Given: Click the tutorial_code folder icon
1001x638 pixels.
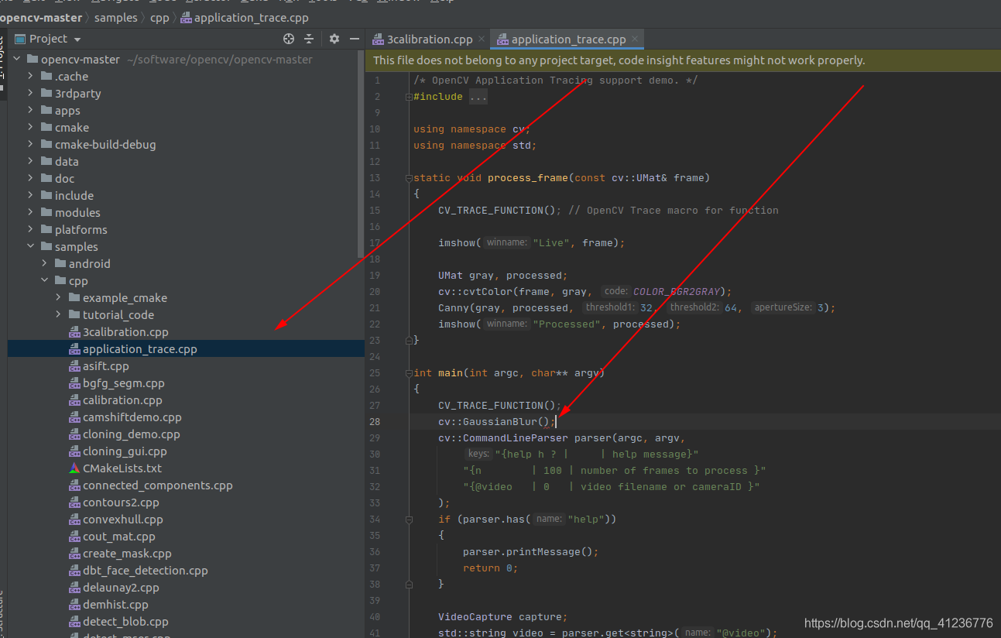Looking at the screenshot, I should 74,315.
